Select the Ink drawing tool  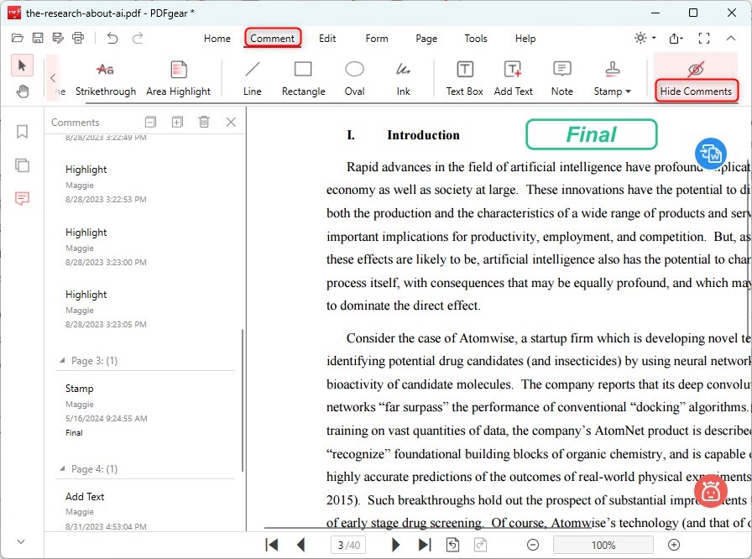(404, 78)
